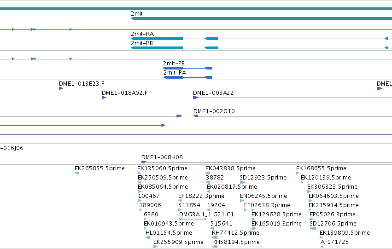Select EK135060.5prime EST label
Image resolution: width=392 pixels, height=249 pixels.
(162, 168)
